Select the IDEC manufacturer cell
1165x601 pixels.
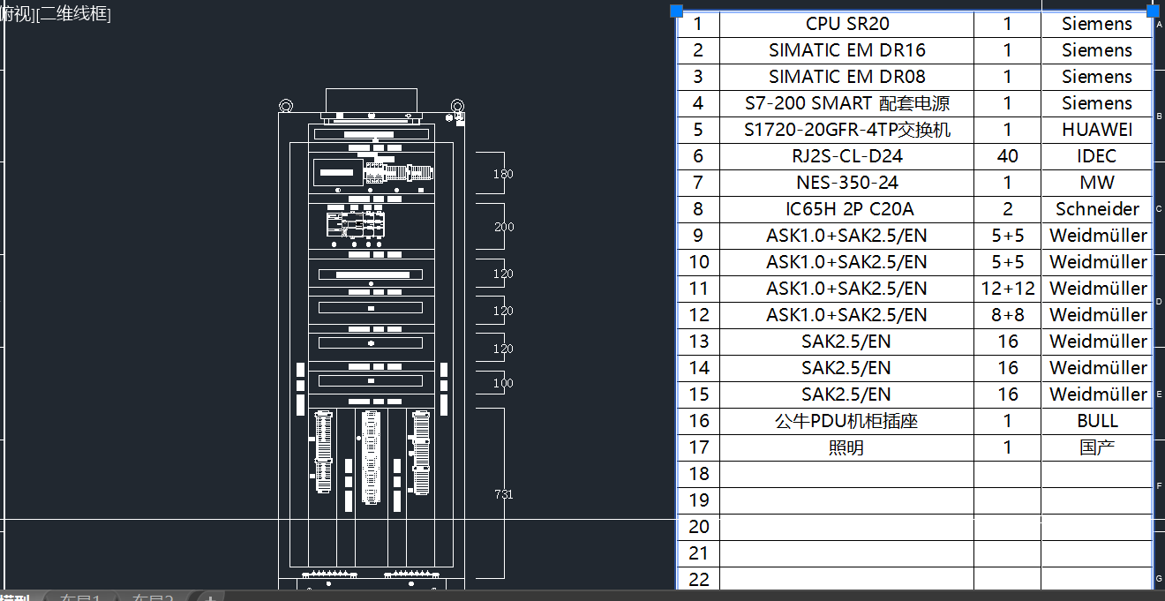(1097, 156)
